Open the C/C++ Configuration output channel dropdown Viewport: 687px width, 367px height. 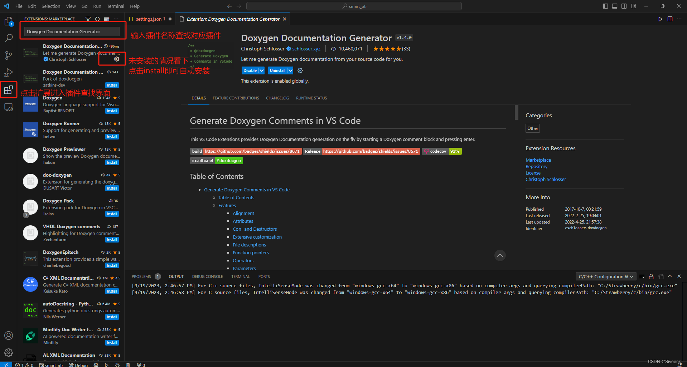606,277
